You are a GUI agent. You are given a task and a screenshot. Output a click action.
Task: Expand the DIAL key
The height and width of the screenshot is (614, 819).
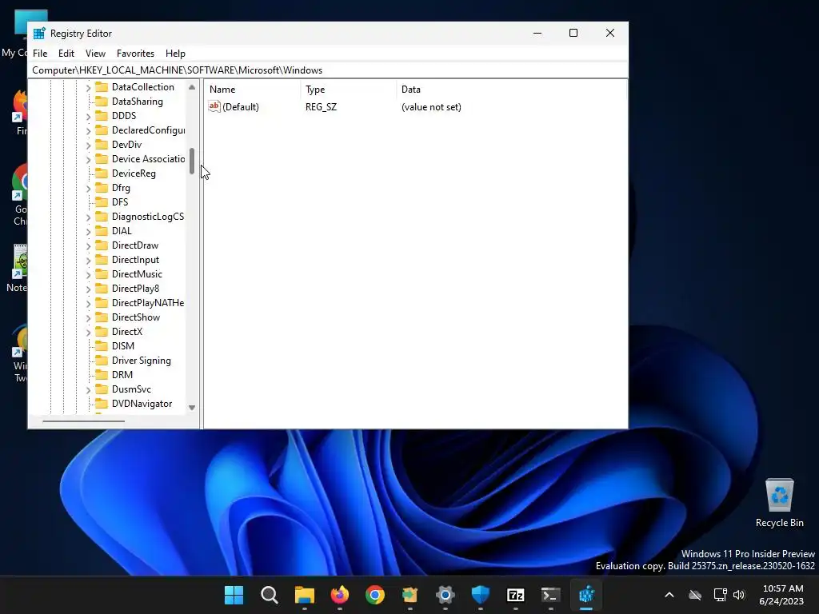(88, 231)
